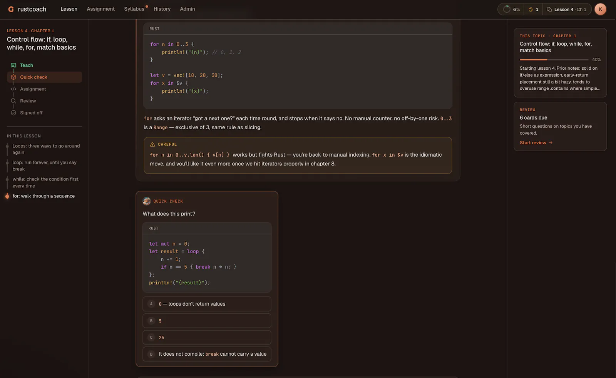616x378 pixels.
Task: Click the 40% topic progress bar
Action: [x=554, y=60]
